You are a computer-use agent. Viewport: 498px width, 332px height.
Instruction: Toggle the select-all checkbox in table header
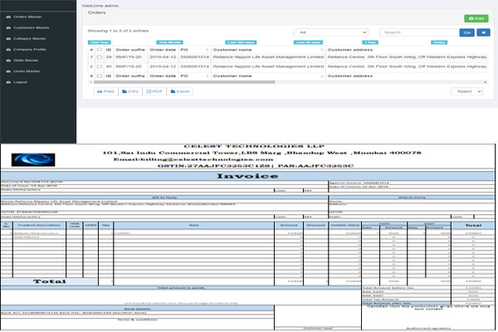pyautogui.click(x=100, y=50)
